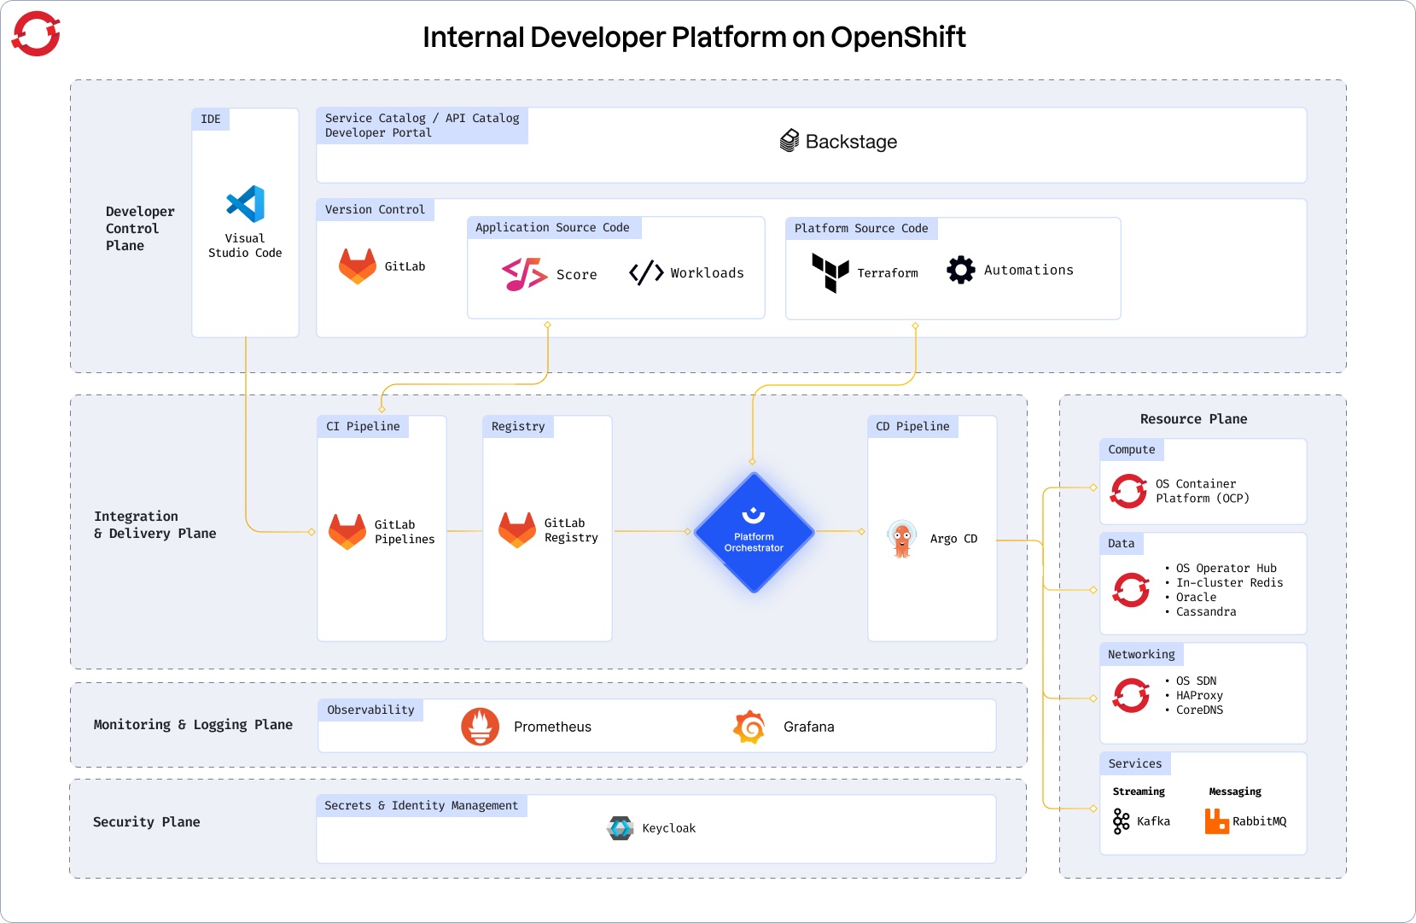Select the Backstage logo icon
This screenshot has width=1416, height=923.
790,141
